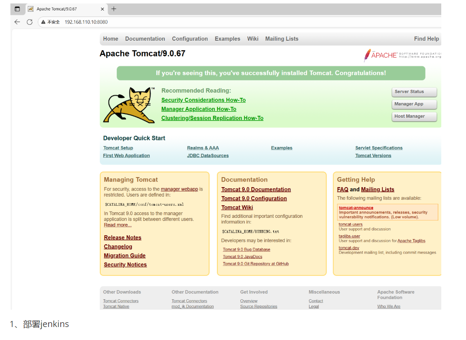Click the not-secure warning triangle icon
The width and height of the screenshot is (466, 340).
[43, 22]
